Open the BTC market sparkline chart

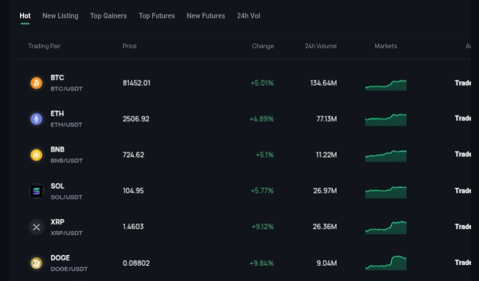tap(386, 85)
